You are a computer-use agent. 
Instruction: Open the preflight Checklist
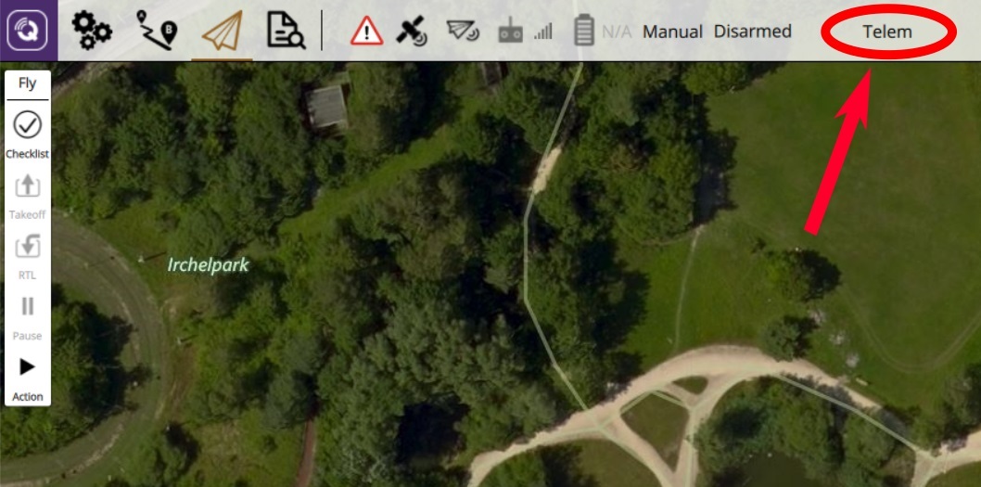click(28, 134)
